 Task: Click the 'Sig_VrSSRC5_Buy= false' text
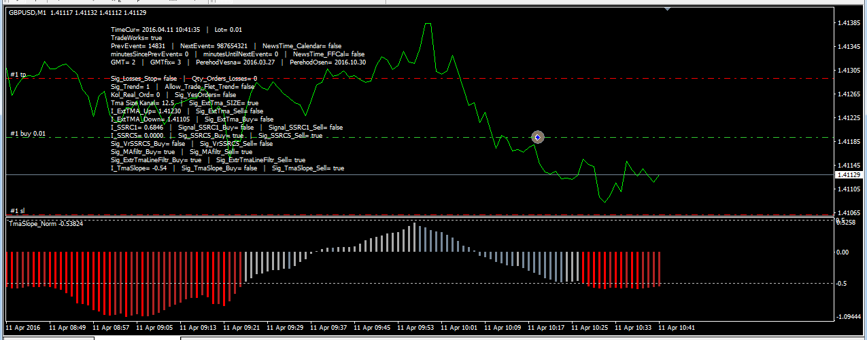[x=147, y=143]
